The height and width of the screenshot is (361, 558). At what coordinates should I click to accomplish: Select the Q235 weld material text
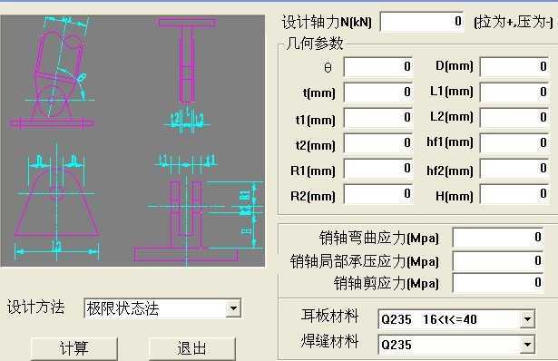[x=396, y=345]
